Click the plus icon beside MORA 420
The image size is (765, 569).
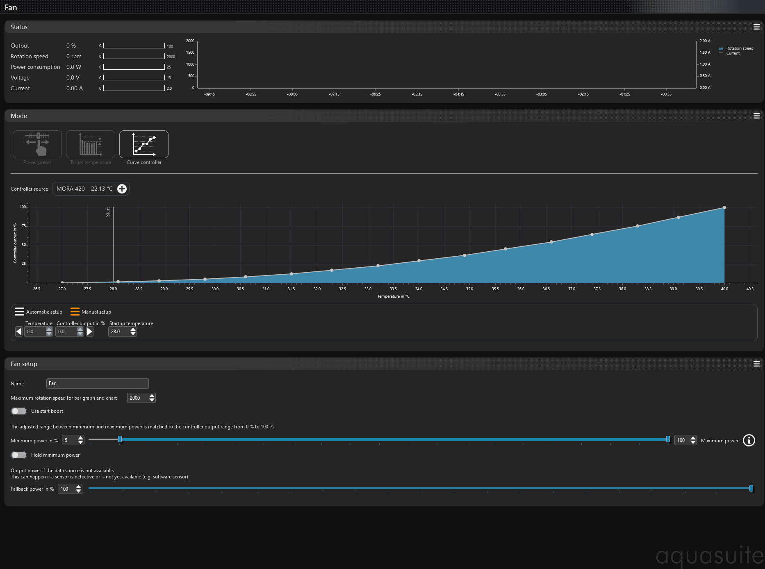coord(122,189)
